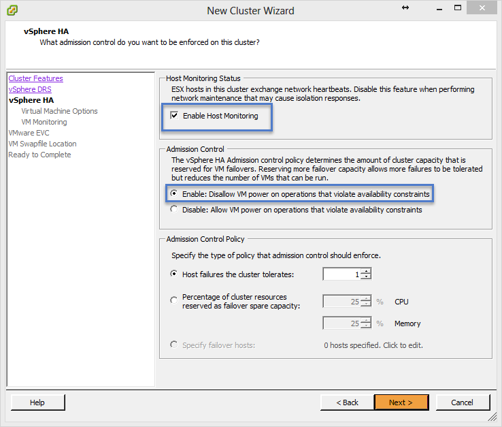Maximize the New Cluster Wizard window

tap(458, 8)
